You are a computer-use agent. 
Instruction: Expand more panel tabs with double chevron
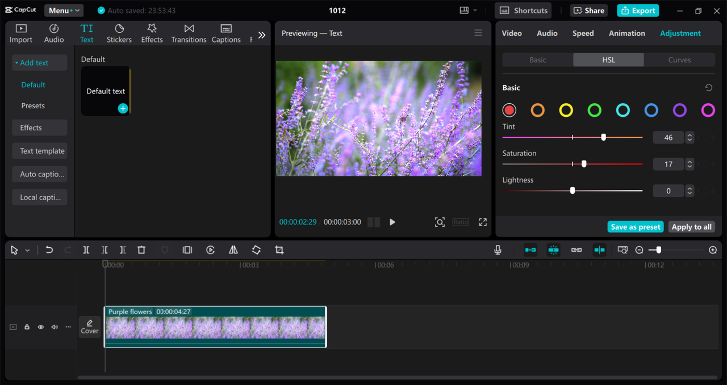coord(262,35)
